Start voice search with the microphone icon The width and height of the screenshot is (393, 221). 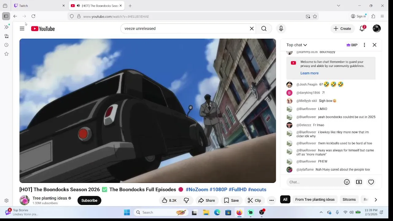(x=281, y=29)
